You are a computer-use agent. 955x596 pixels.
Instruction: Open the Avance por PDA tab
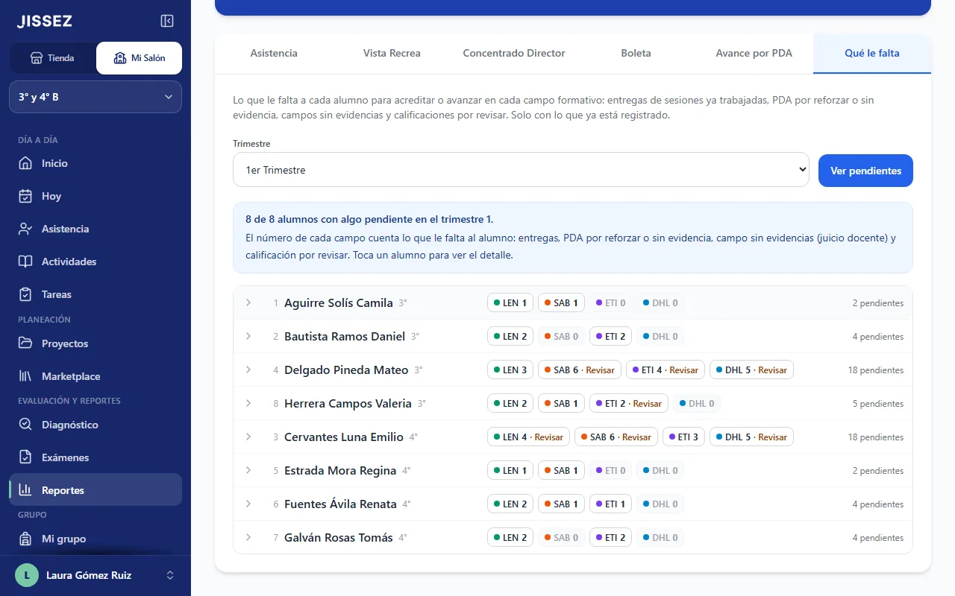754,54
